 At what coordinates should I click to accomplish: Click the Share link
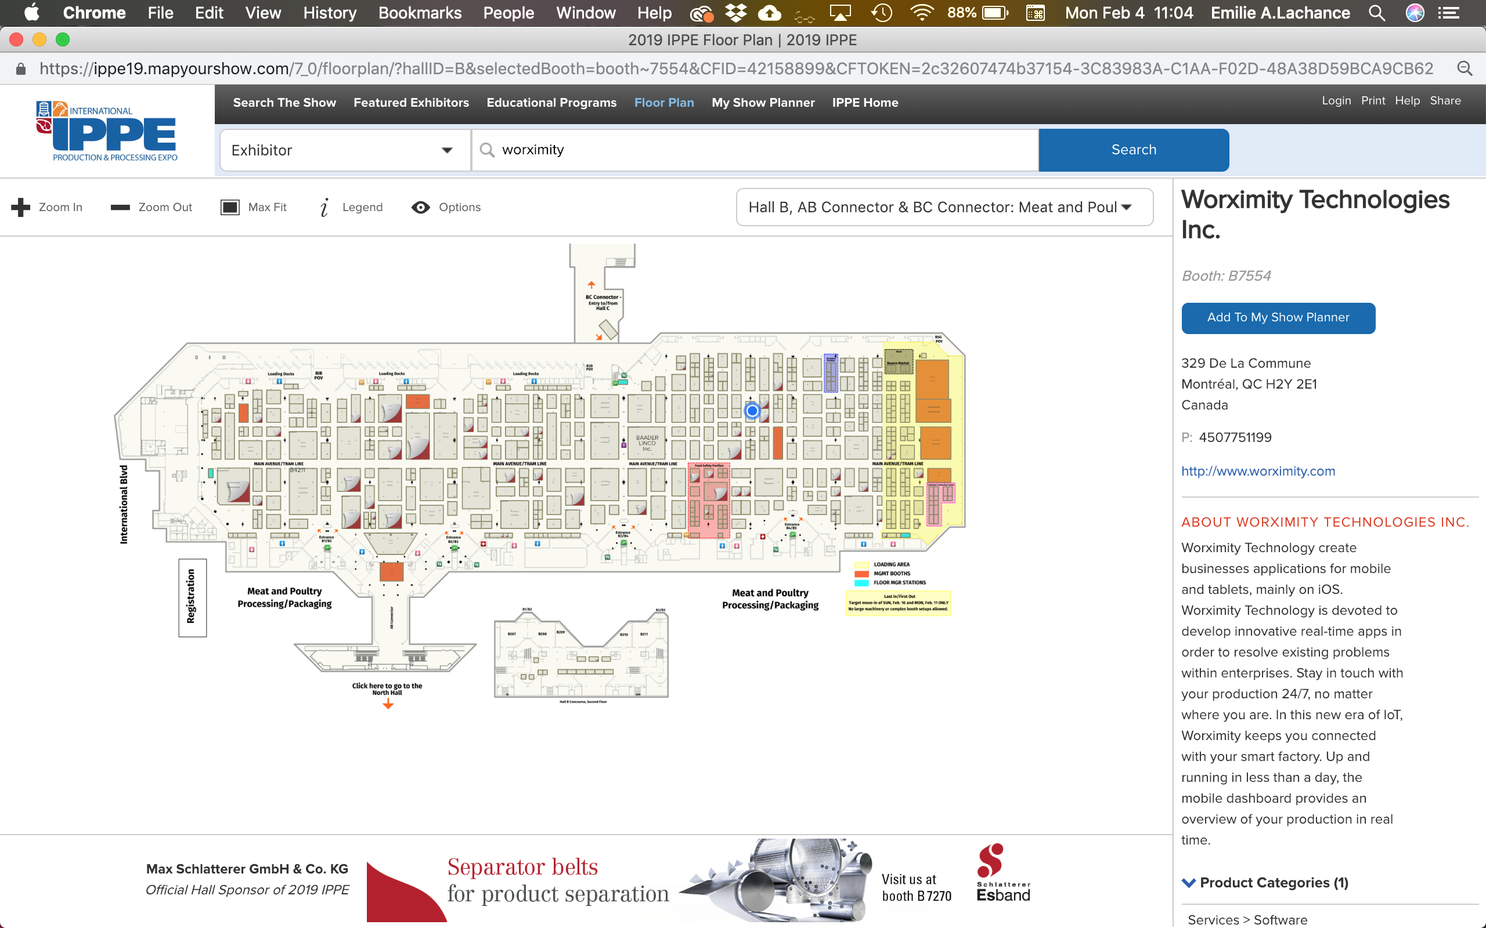coord(1445,101)
